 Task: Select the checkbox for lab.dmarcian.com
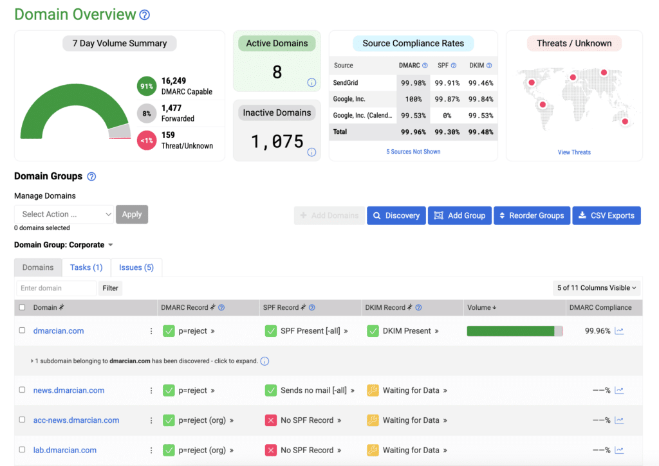coord(22,450)
